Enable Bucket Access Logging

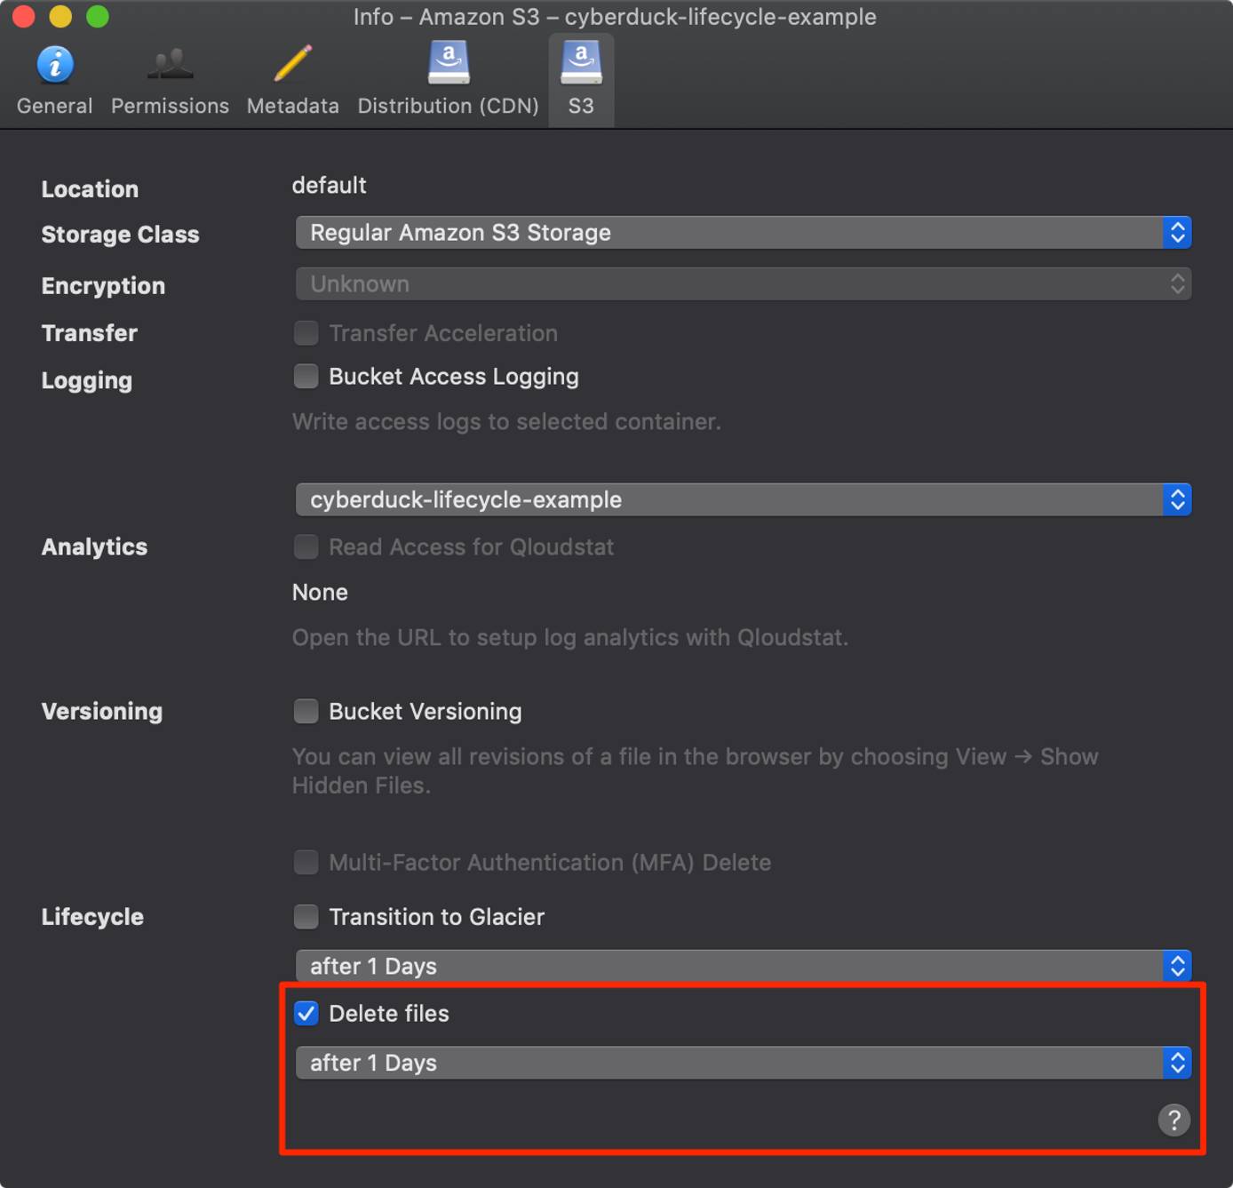click(x=306, y=376)
